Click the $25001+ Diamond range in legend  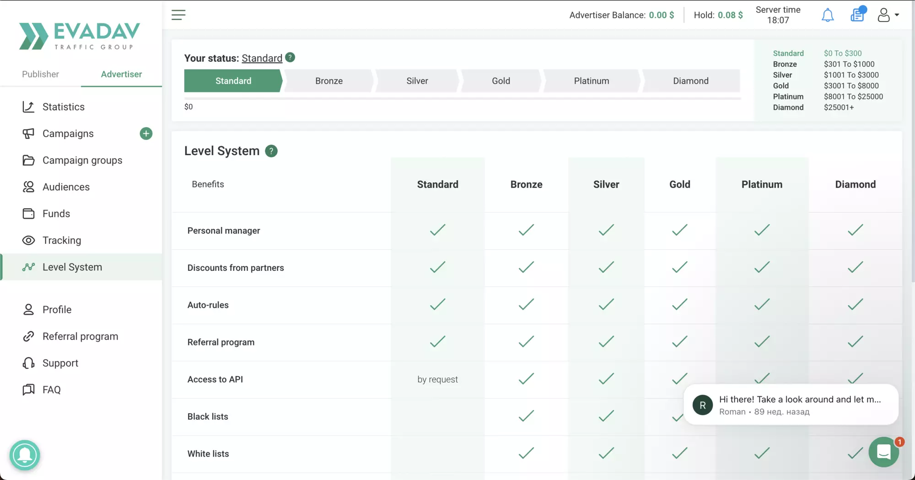click(x=839, y=108)
